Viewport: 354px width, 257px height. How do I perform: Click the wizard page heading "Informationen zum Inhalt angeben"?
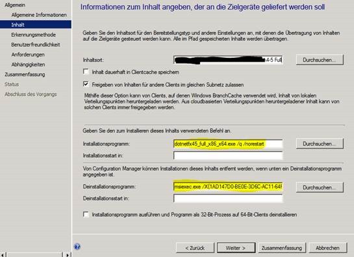pos(203,7)
